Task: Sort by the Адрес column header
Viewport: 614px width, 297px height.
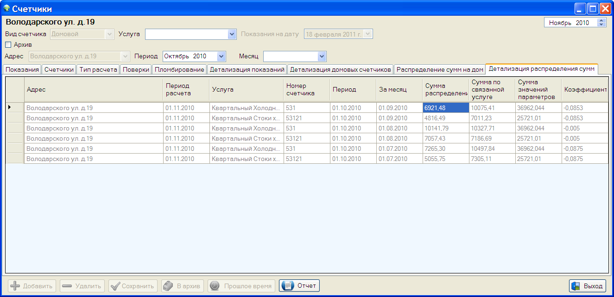Action: coord(94,90)
